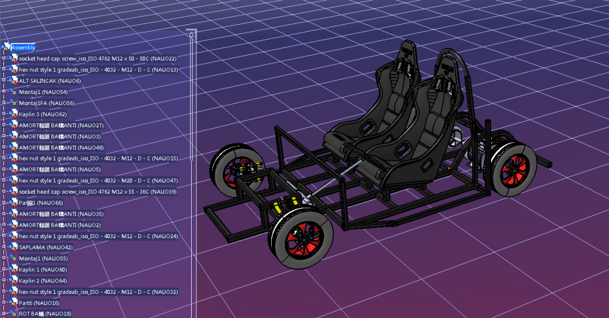Click the Montaj1 (NAUO55) sub-assembly icon
The width and height of the screenshot is (609, 318).
pyautogui.click(x=13, y=258)
